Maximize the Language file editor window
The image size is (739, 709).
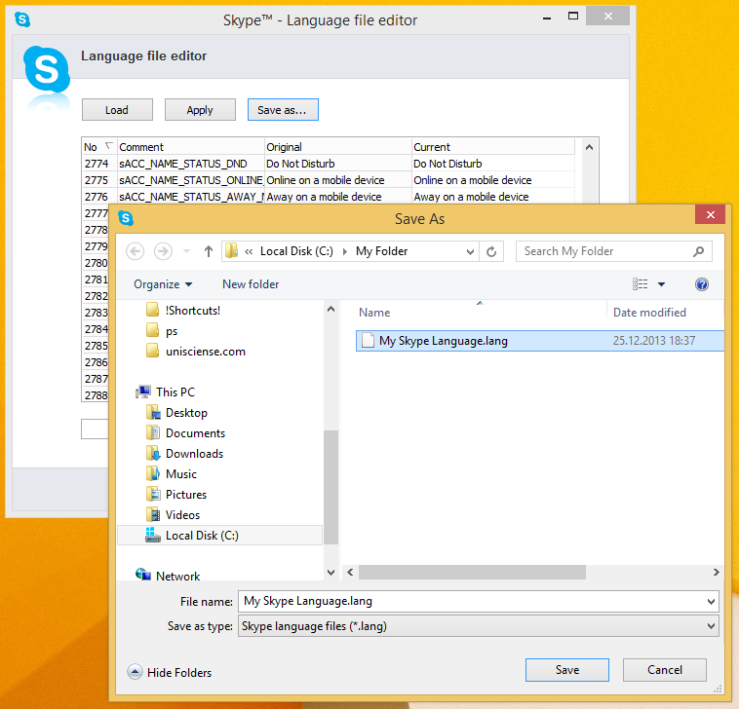pos(572,16)
